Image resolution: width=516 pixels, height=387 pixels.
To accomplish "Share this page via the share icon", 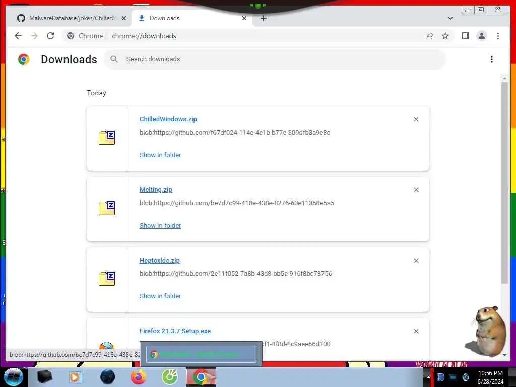I will 429,36.
